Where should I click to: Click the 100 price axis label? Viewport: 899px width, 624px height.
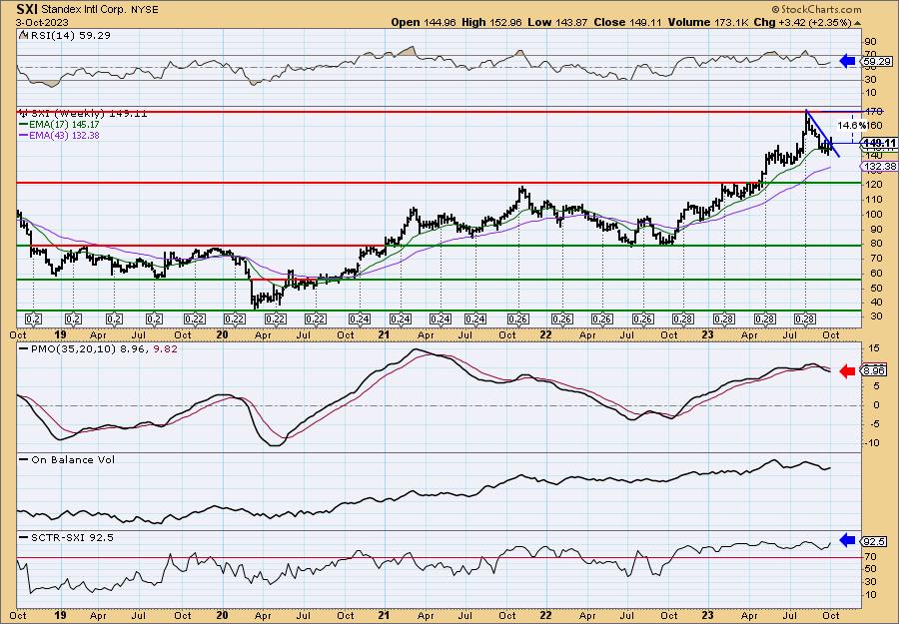[875, 215]
